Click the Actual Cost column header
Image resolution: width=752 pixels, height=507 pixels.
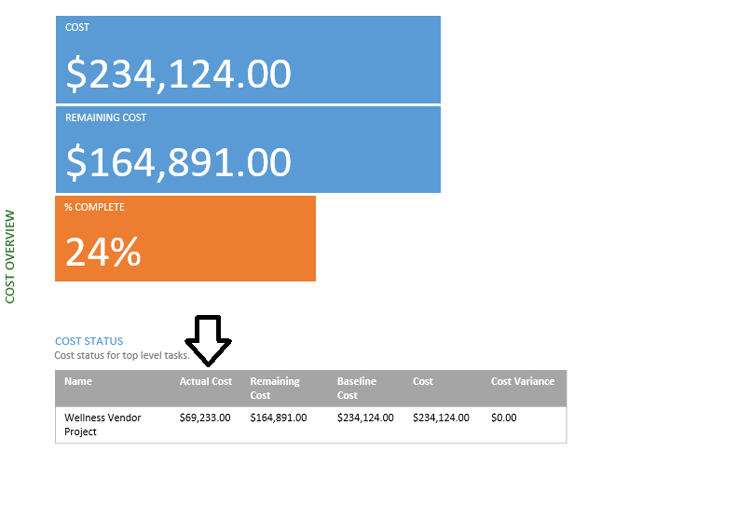[206, 381]
